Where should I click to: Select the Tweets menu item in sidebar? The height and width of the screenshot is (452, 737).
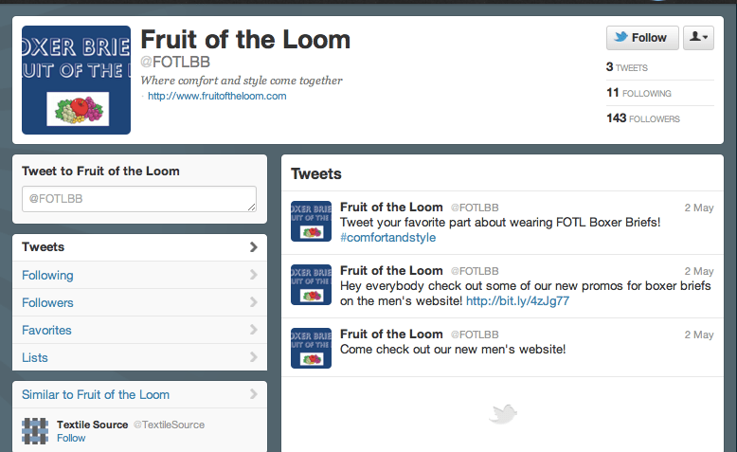(139, 247)
